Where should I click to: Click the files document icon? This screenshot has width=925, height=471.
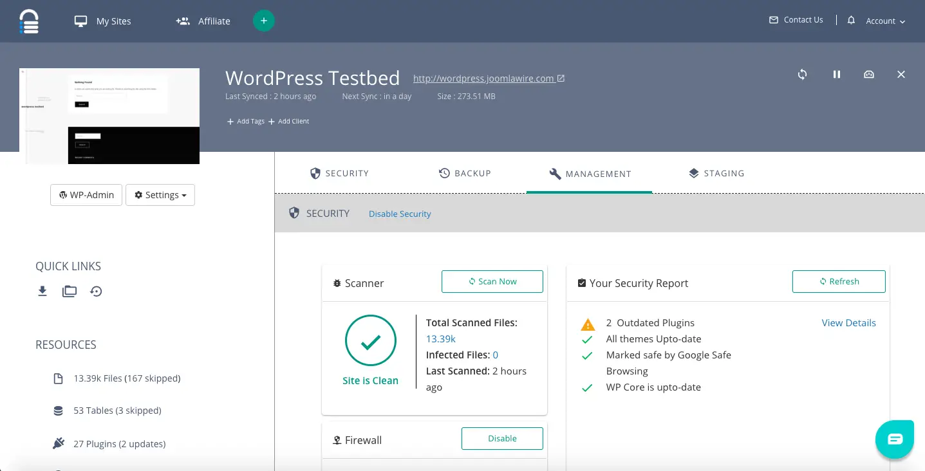58,378
